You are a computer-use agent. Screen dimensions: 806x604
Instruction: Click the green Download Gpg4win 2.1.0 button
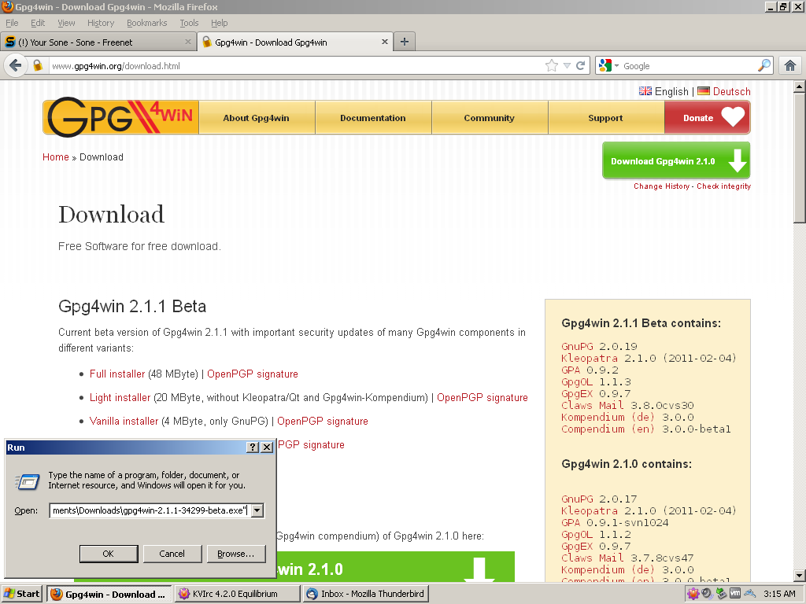(676, 160)
